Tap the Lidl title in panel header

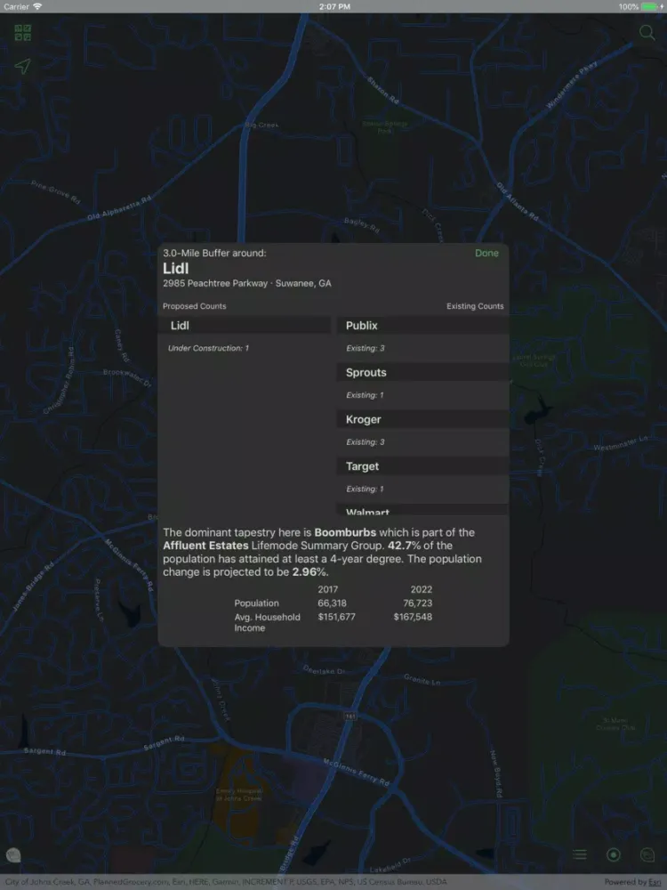click(176, 269)
